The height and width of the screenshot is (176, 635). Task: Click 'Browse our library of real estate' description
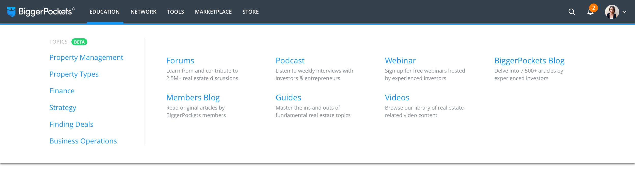click(x=425, y=112)
